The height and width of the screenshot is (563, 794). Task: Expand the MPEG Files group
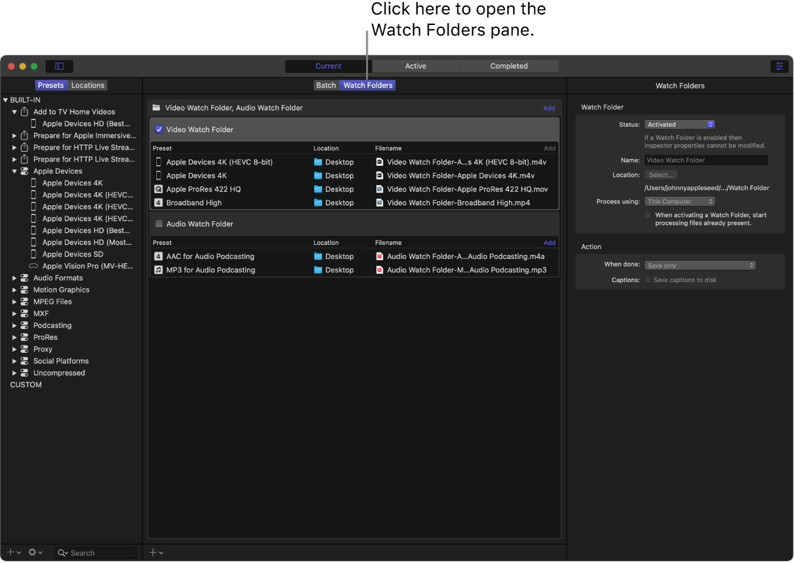(15, 302)
